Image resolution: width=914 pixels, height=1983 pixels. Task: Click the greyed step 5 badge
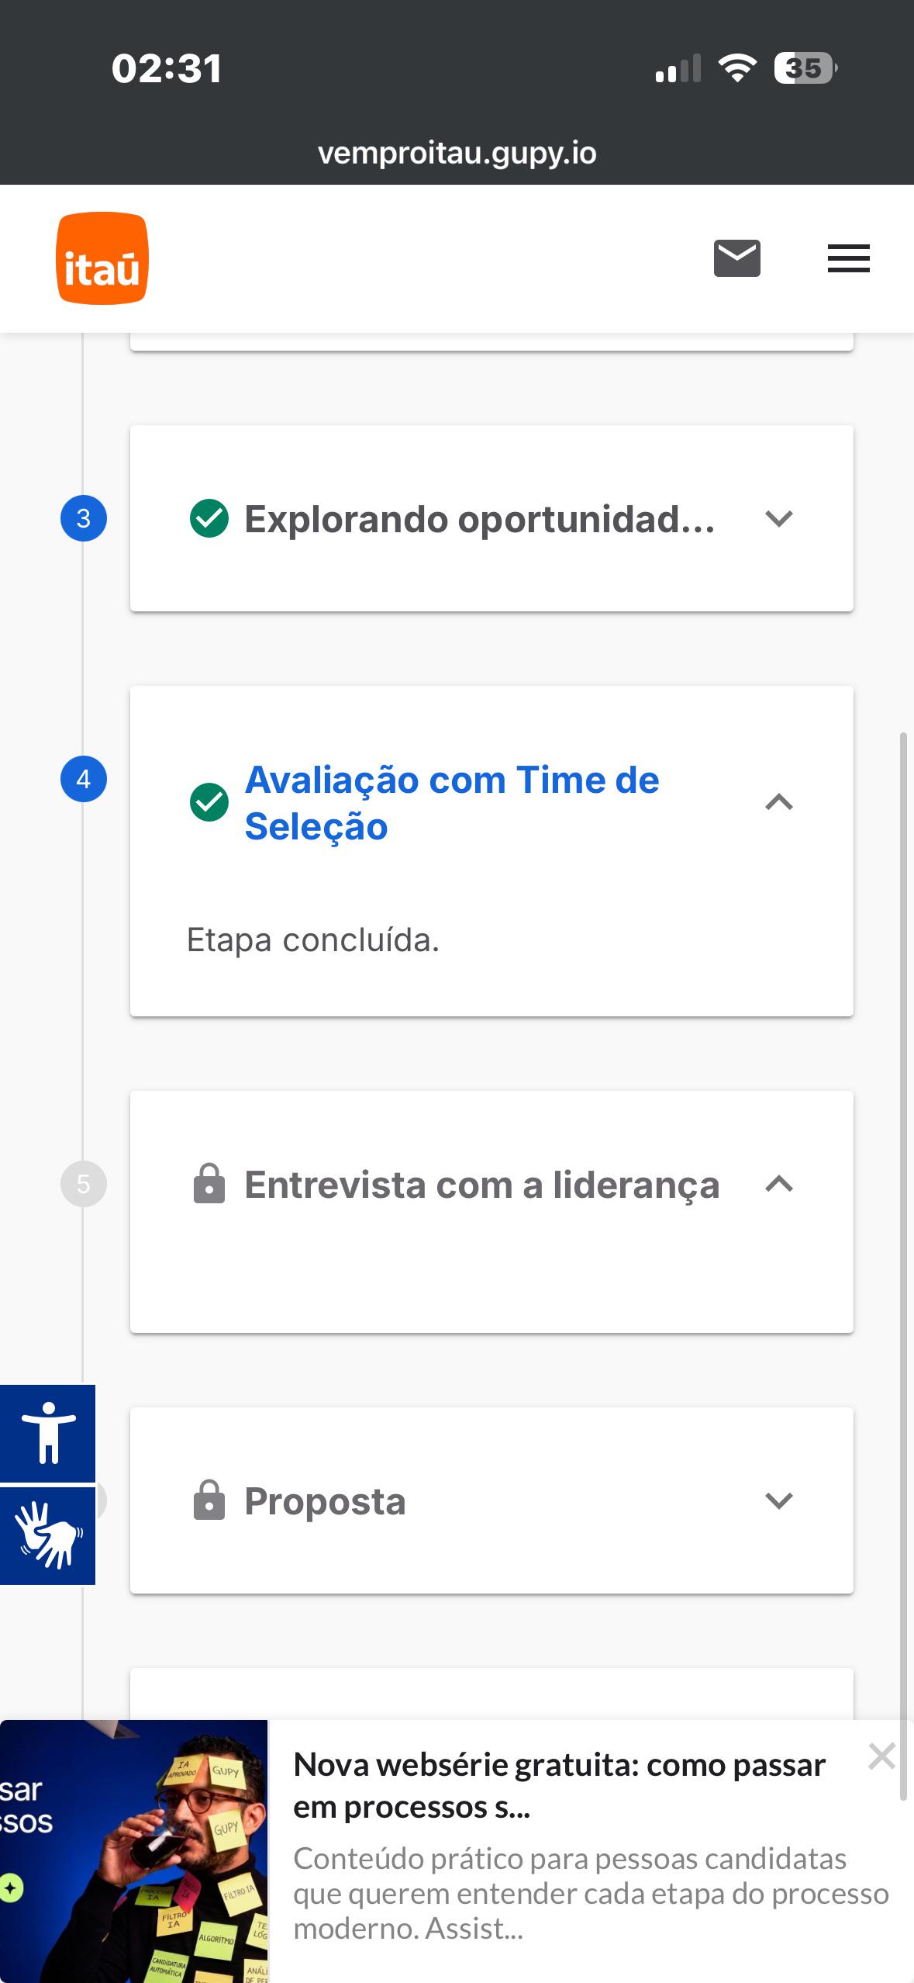[x=84, y=1184]
